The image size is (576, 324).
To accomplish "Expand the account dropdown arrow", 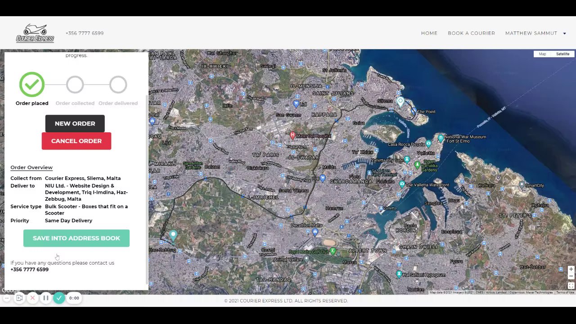I will 564,33.
